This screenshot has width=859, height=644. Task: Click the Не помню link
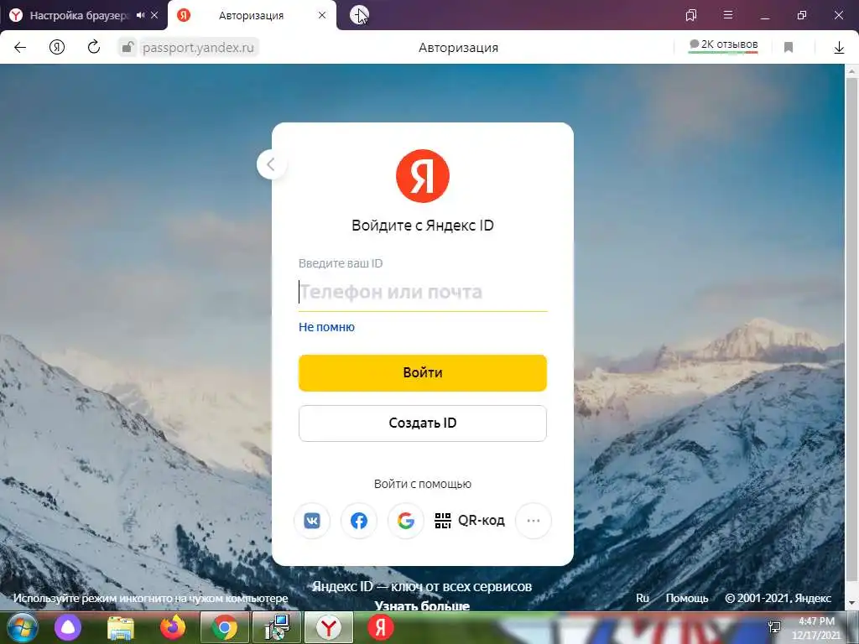click(x=326, y=327)
